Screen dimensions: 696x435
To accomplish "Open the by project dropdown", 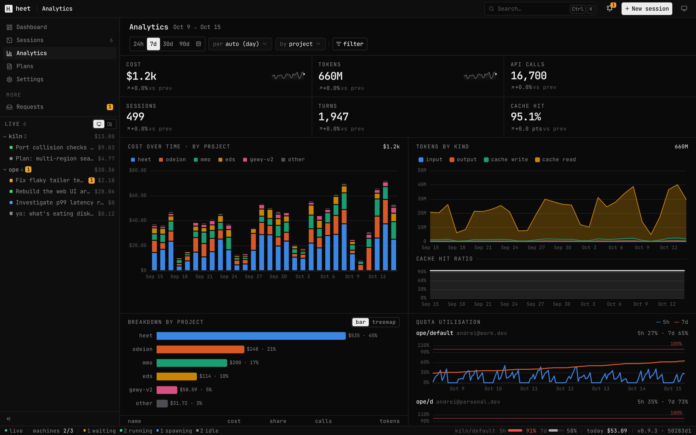I will 300,44.
